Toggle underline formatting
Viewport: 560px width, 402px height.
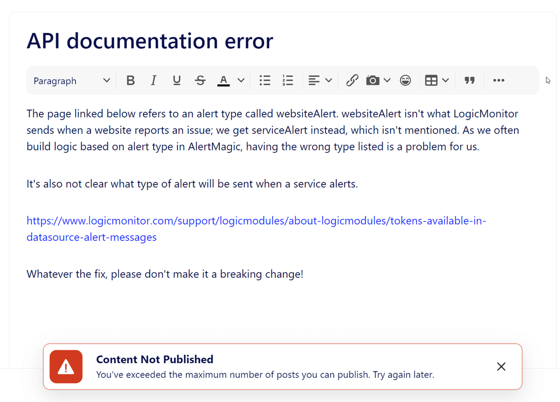(x=176, y=80)
